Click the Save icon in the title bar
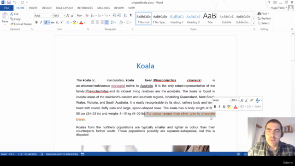 (x=9, y=2)
